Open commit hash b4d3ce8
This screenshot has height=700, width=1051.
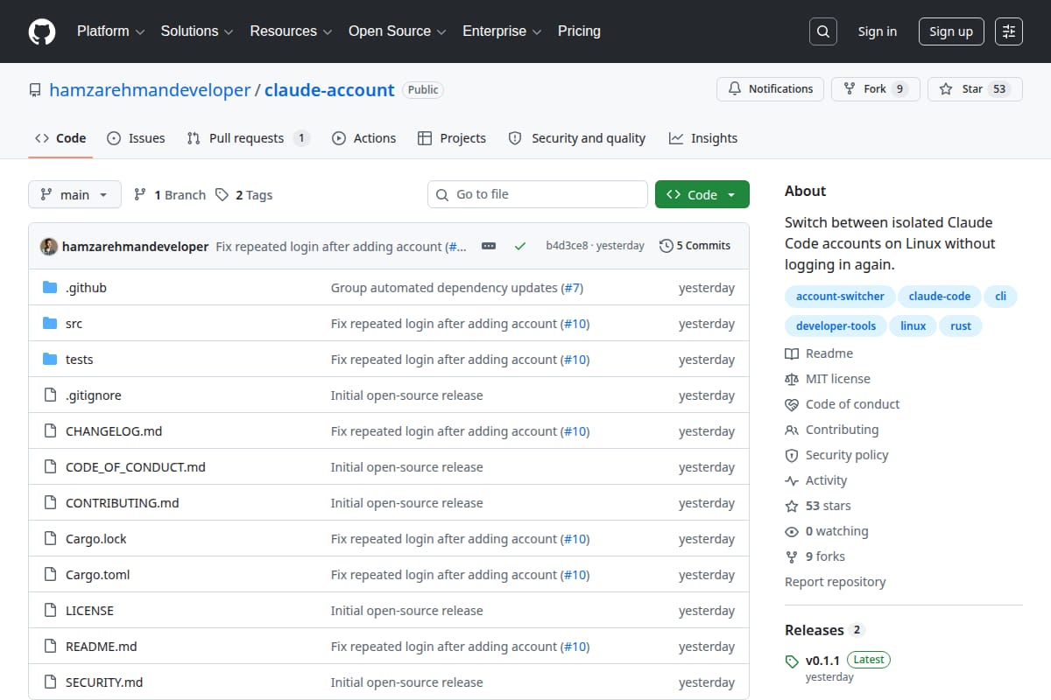(567, 246)
